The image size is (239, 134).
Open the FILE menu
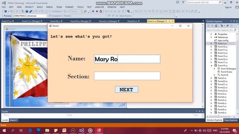coord(4,7)
